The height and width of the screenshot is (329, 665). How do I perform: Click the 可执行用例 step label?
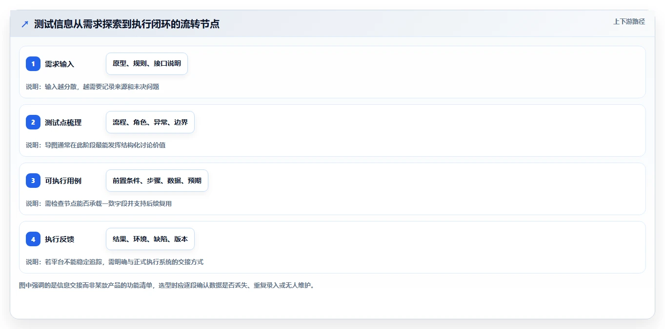pos(63,181)
